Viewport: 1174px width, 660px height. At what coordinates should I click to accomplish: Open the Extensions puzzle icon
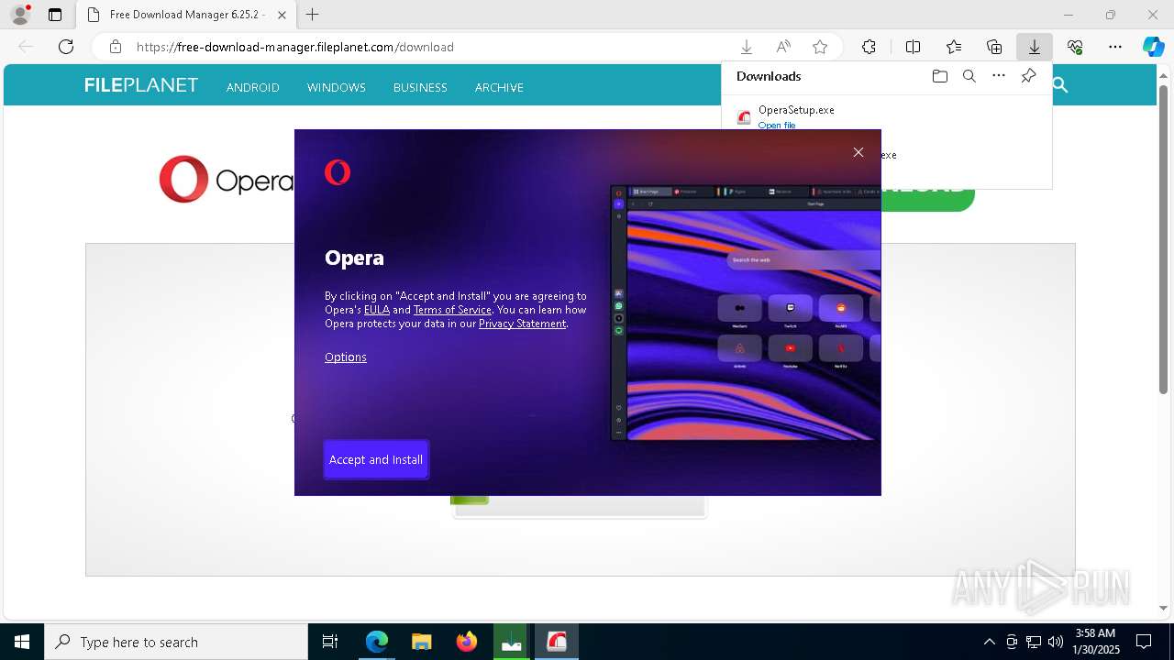click(869, 47)
